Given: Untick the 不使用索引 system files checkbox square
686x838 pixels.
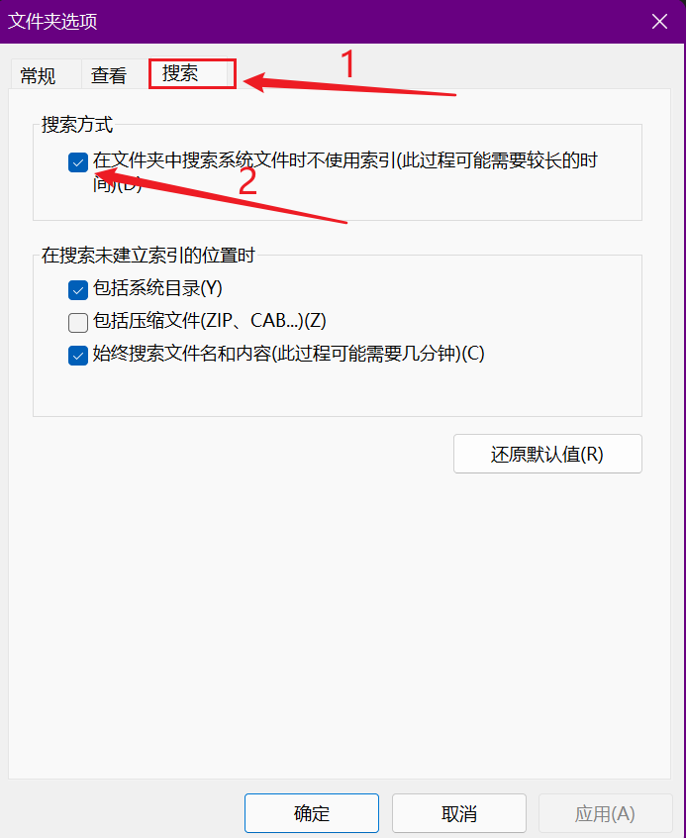Looking at the screenshot, I should click(78, 161).
